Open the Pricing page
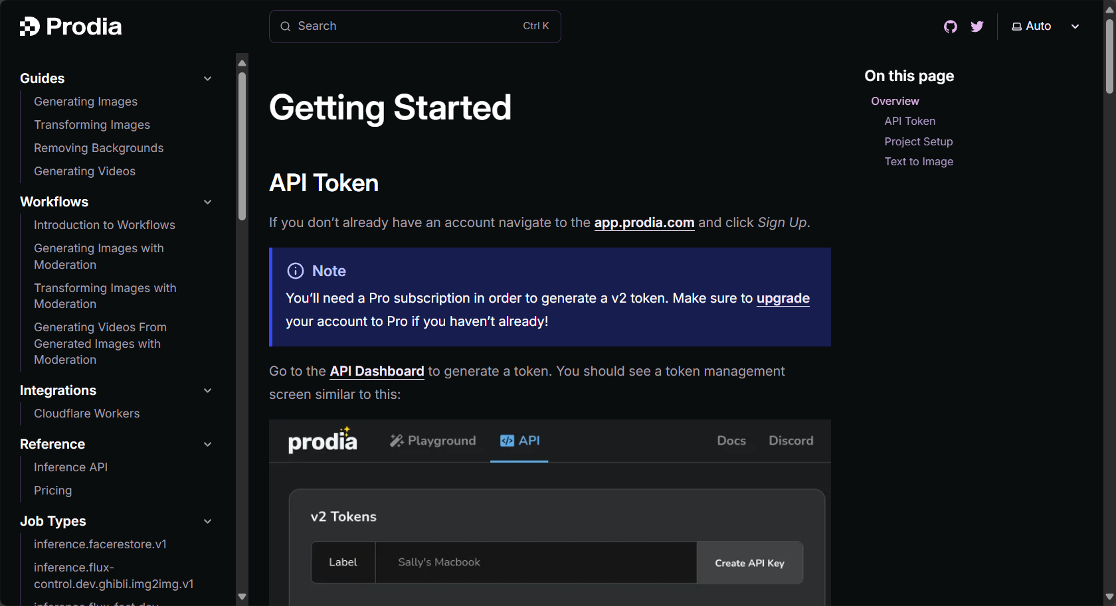The height and width of the screenshot is (606, 1116). [x=52, y=491]
